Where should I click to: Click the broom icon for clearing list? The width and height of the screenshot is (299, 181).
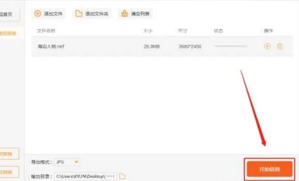pos(124,13)
